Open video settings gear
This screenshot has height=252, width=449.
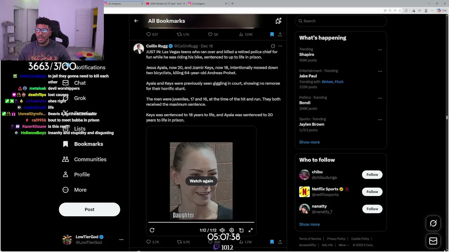pos(232,230)
